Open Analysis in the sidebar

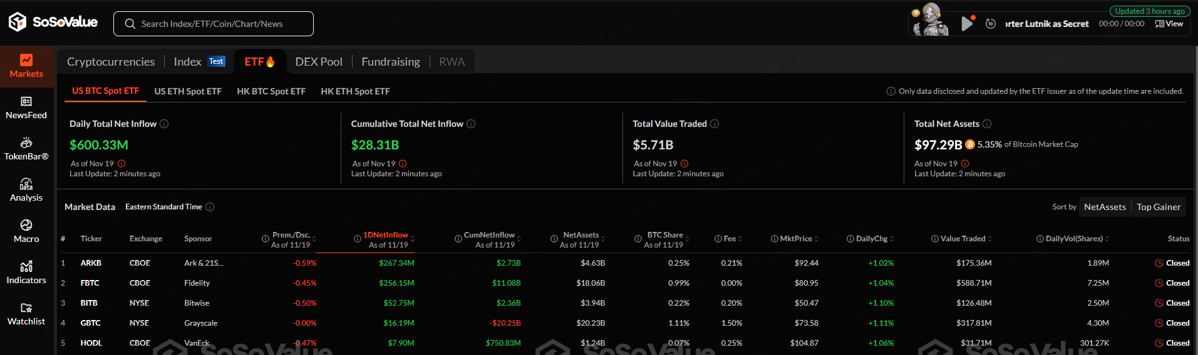click(26, 190)
